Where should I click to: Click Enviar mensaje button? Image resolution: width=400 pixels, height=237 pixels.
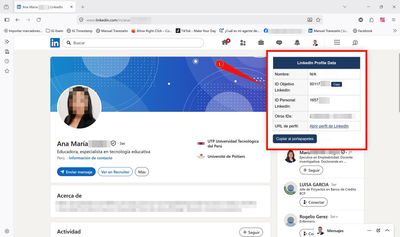click(x=76, y=172)
